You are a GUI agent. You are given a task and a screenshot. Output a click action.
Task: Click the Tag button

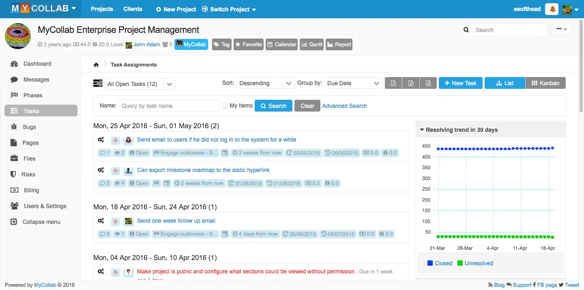click(x=221, y=45)
